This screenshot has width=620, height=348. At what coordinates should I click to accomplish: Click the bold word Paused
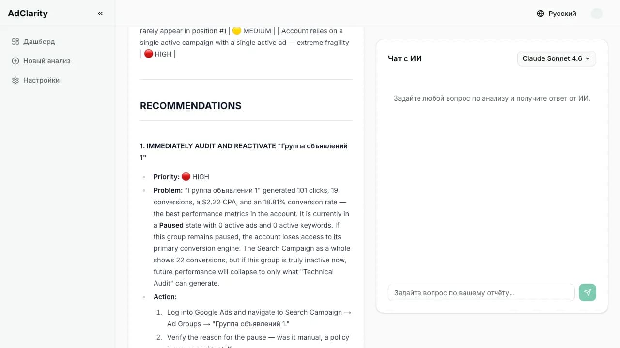coord(171,225)
